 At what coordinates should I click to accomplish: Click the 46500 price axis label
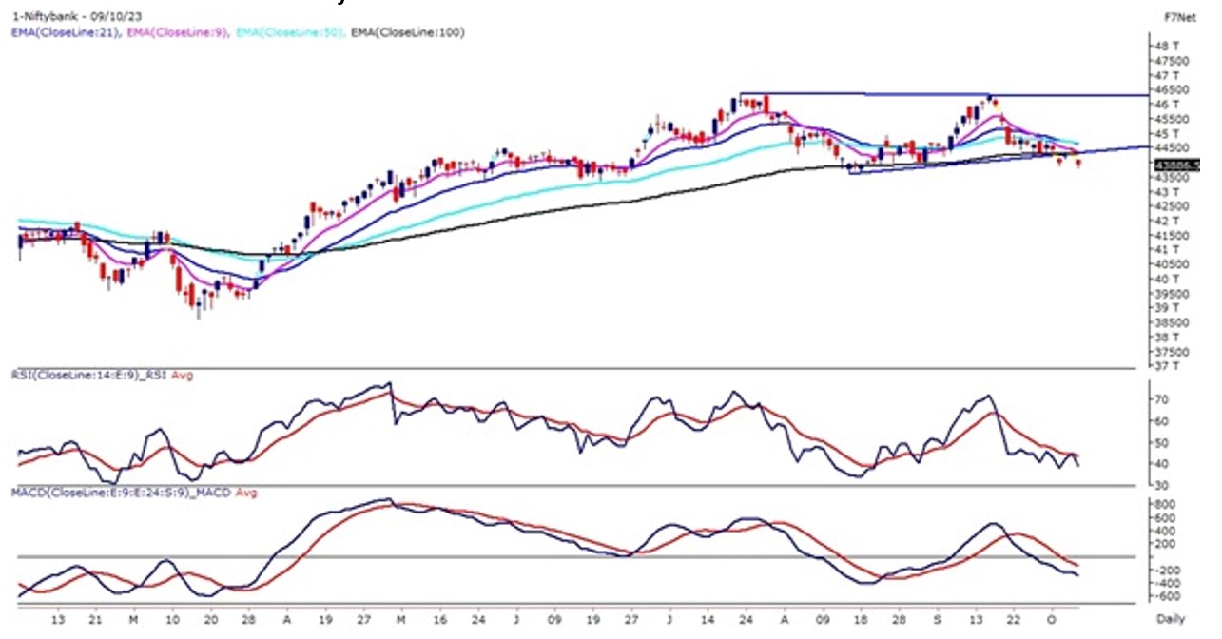click(1171, 89)
